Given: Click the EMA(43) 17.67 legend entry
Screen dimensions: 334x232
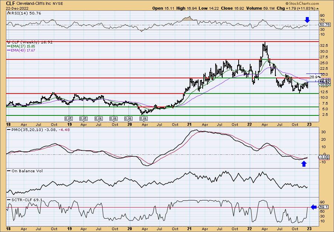Looking at the screenshot, I should tap(23, 50).
